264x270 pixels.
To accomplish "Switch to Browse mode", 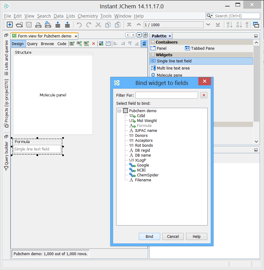I will (x=47, y=44).
